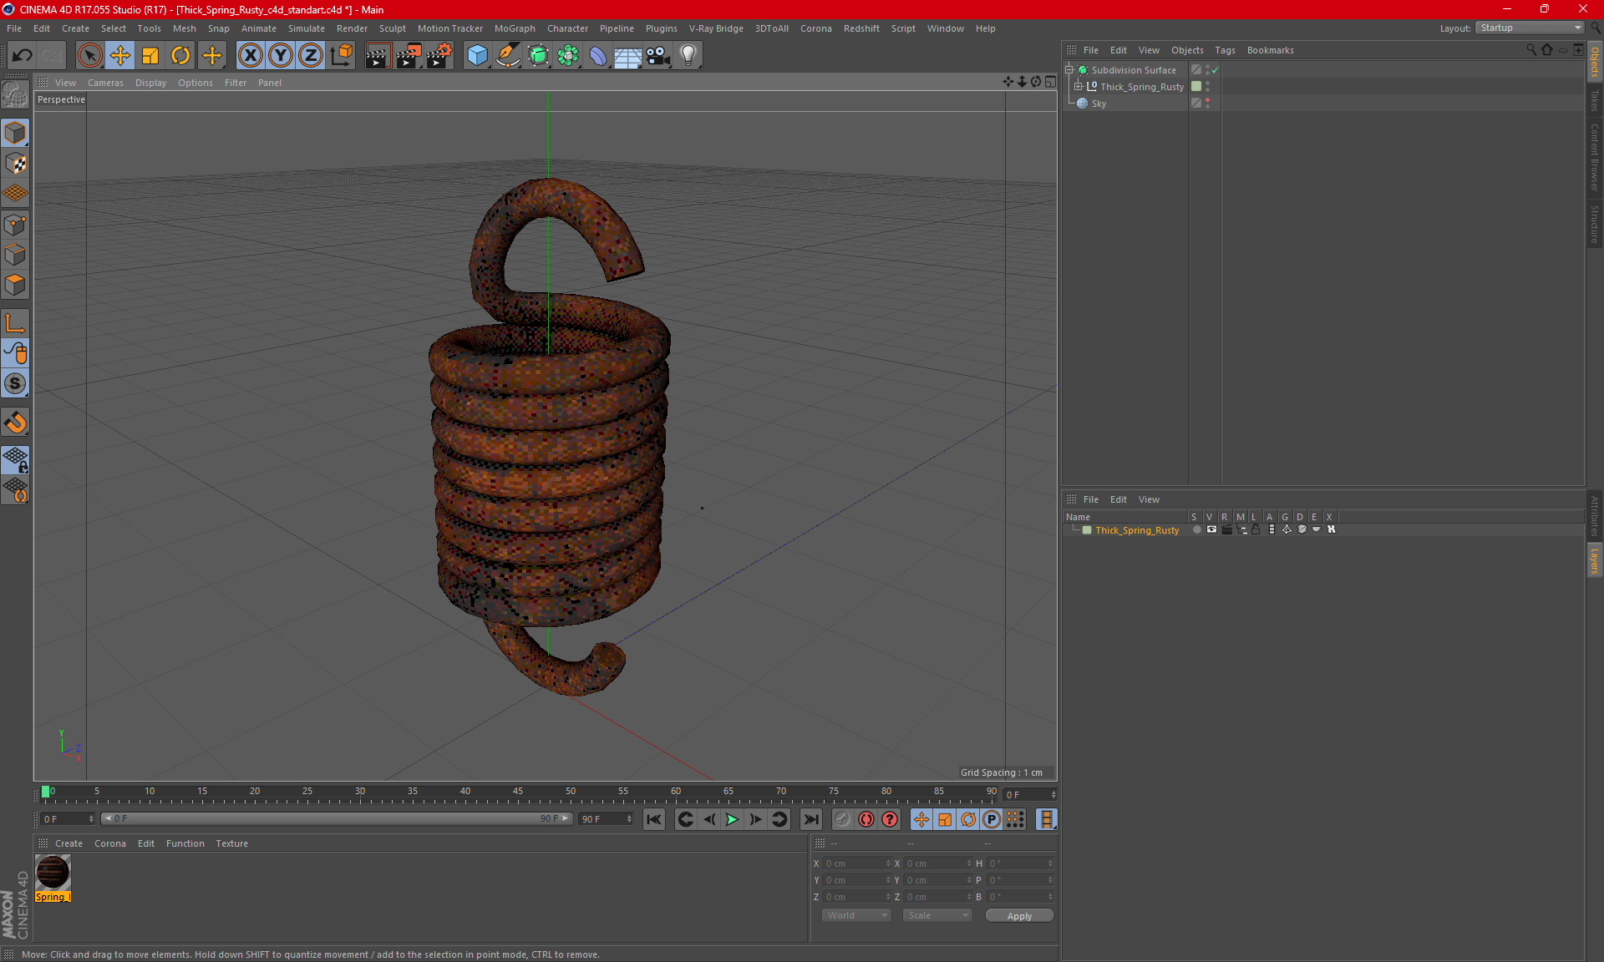Open viewport Cameras menu
This screenshot has height=962, width=1604.
point(105,83)
